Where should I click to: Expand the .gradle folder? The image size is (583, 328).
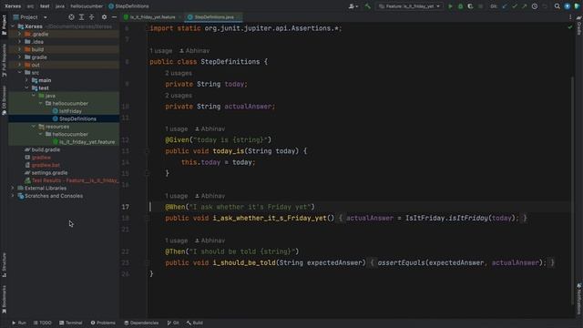[20, 35]
